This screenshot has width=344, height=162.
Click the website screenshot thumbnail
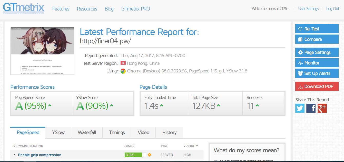click(42, 51)
